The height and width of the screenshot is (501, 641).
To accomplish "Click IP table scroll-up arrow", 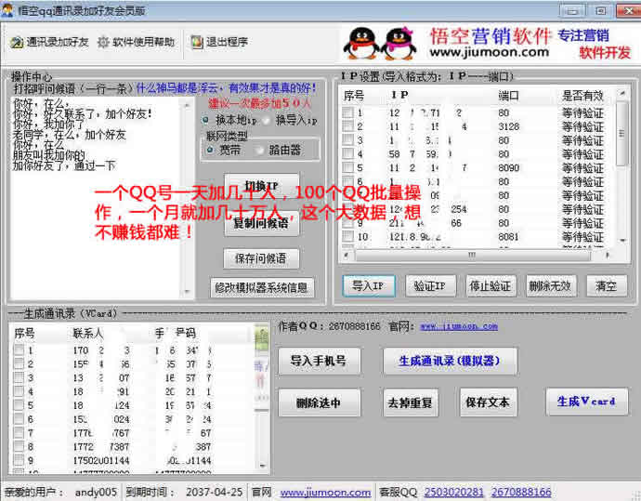I will (x=622, y=94).
